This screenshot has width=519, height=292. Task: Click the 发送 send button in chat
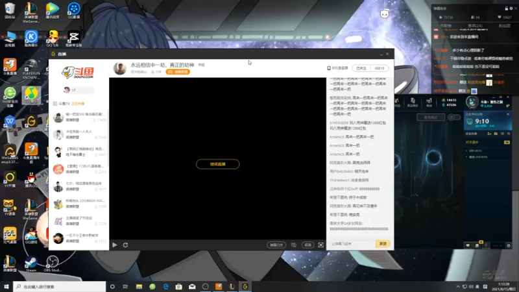click(383, 244)
